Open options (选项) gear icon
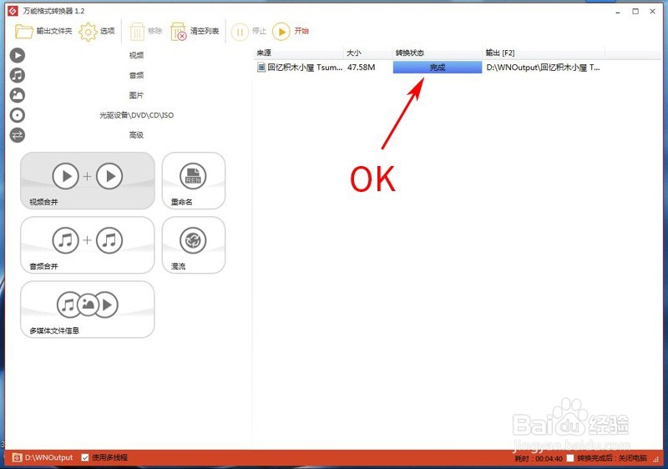Screen dimensions: 668x469 coord(89,32)
